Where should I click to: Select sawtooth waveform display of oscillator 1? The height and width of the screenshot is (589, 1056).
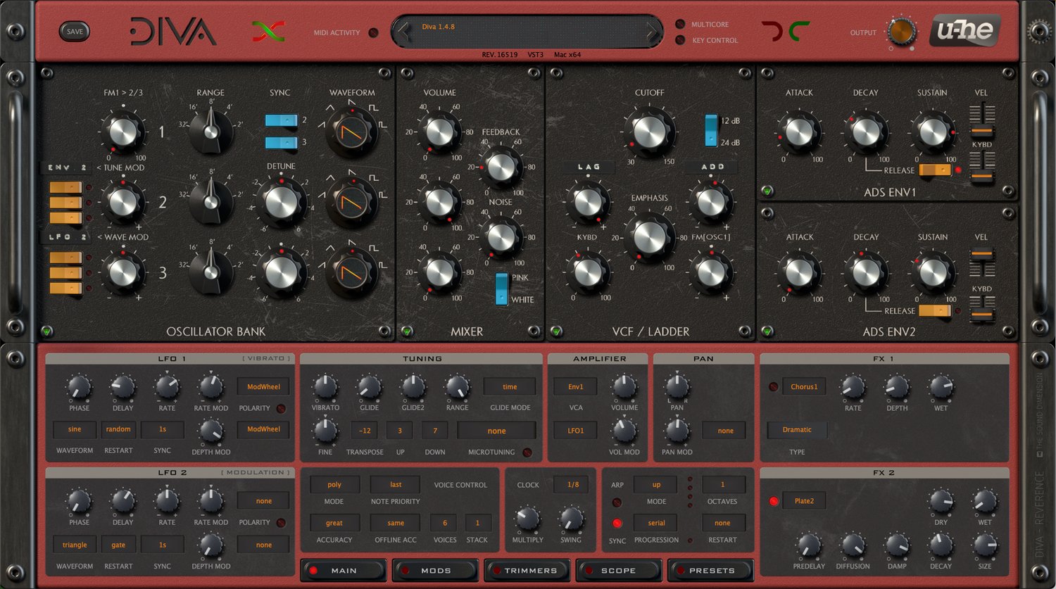[352, 132]
